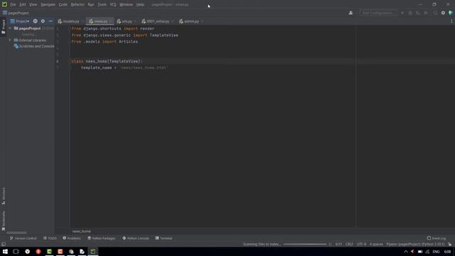
Task: Open the Navigate menu
Action: coord(48,4)
